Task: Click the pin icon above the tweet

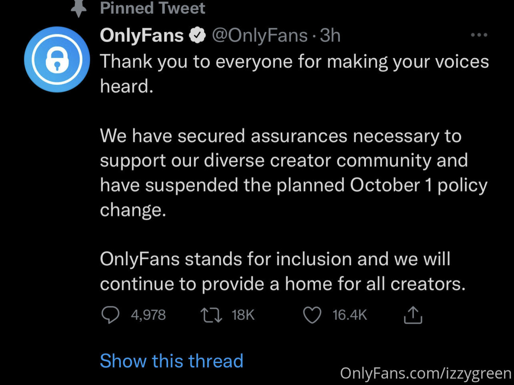Action: click(x=78, y=9)
